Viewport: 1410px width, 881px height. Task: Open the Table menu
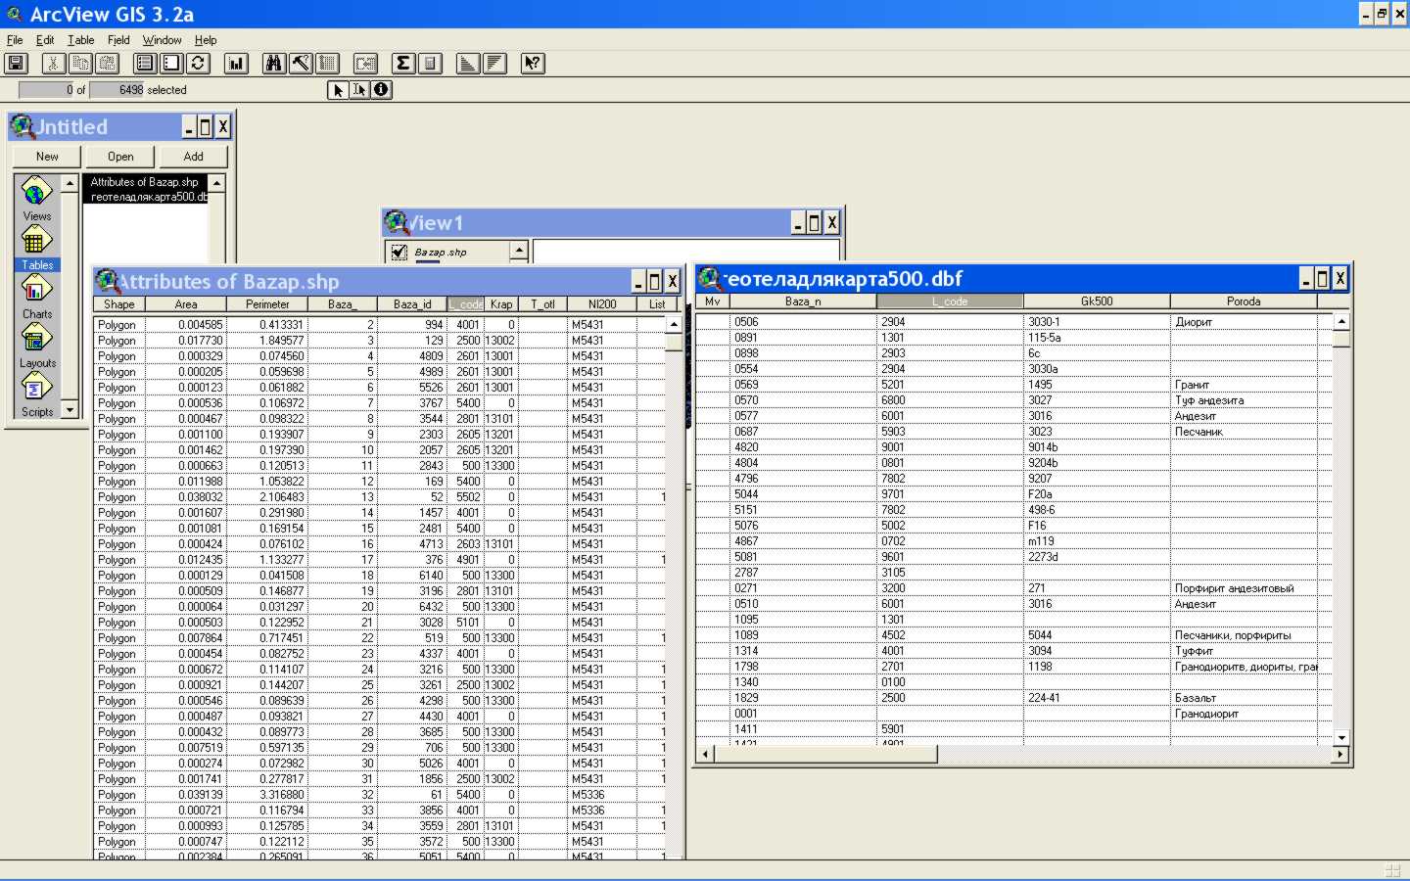80,40
